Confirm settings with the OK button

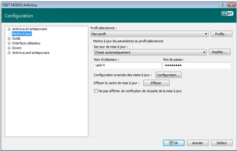click(174, 143)
